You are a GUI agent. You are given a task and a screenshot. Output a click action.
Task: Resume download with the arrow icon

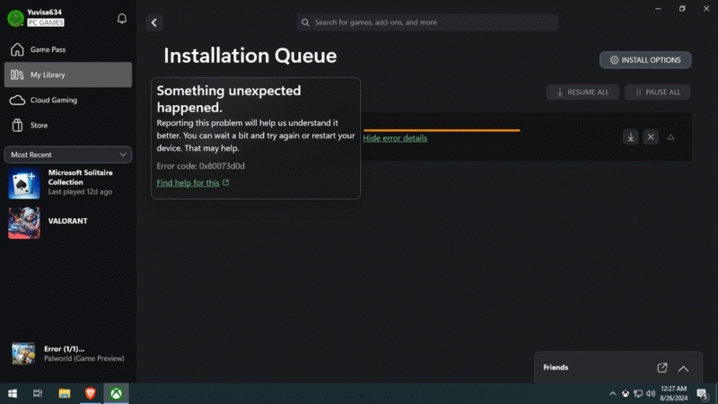click(631, 137)
